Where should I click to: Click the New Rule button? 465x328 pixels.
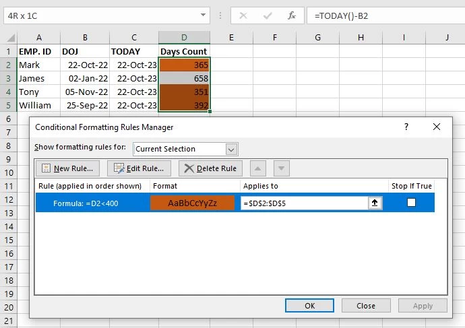click(67, 168)
